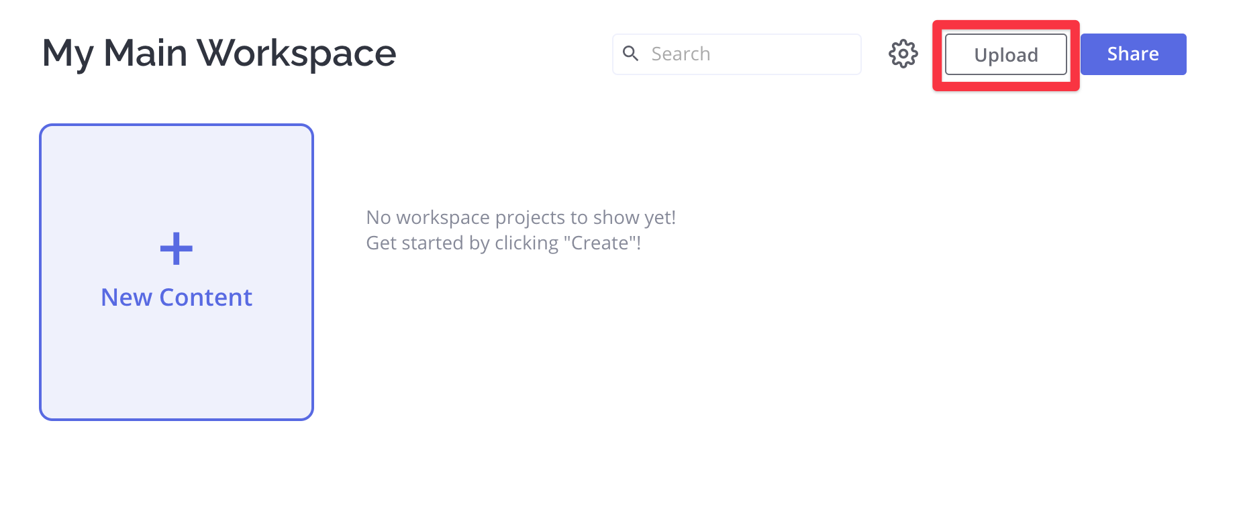
Task: Click the blue cross above New Content
Action: click(177, 249)
